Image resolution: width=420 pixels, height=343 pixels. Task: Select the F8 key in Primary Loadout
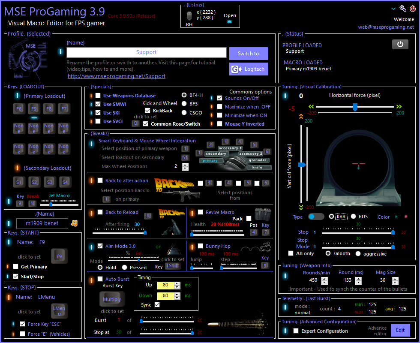[49, 109]
